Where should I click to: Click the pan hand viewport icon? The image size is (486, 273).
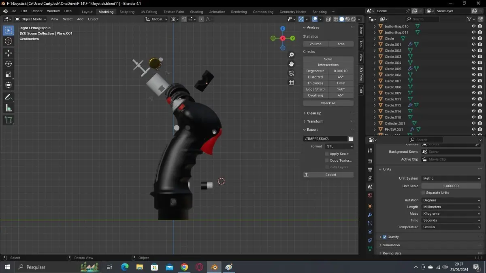point(291,64)
